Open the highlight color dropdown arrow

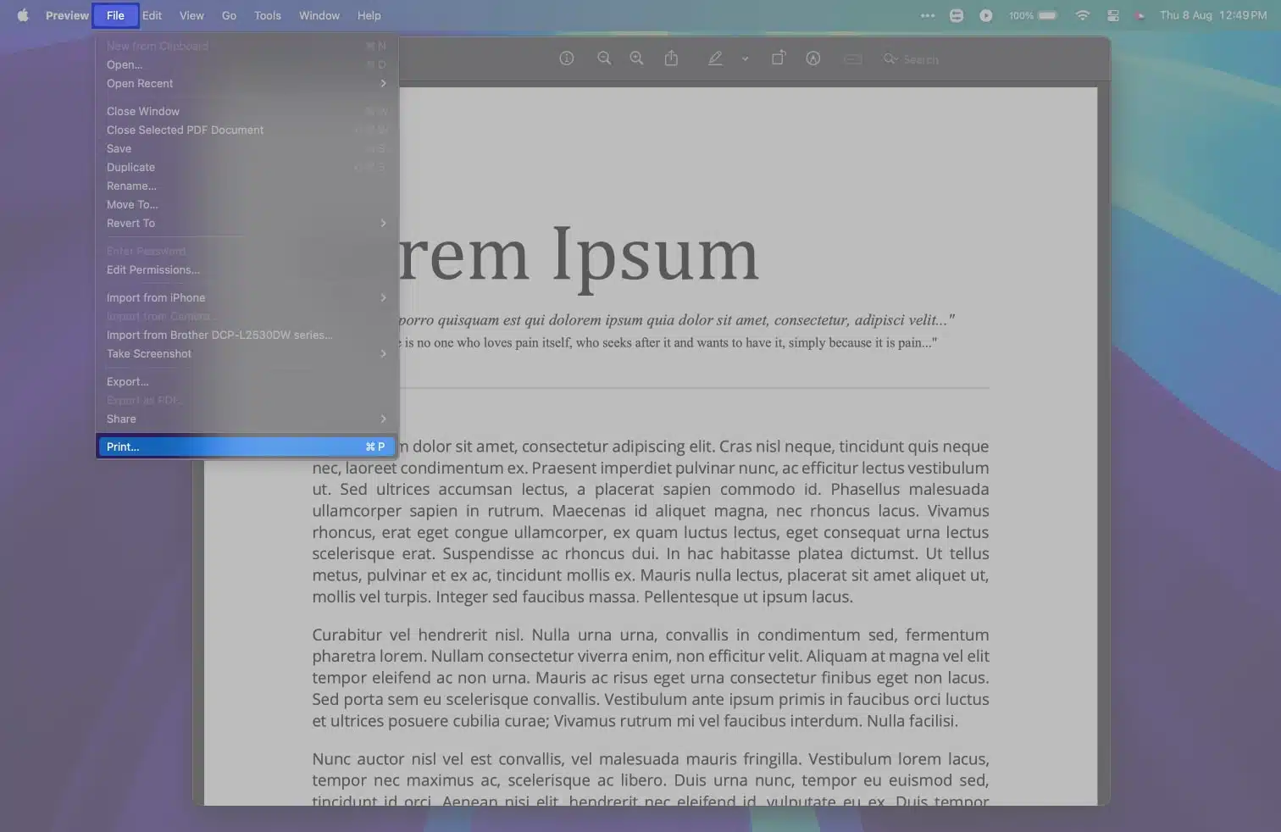click(745, 59)
